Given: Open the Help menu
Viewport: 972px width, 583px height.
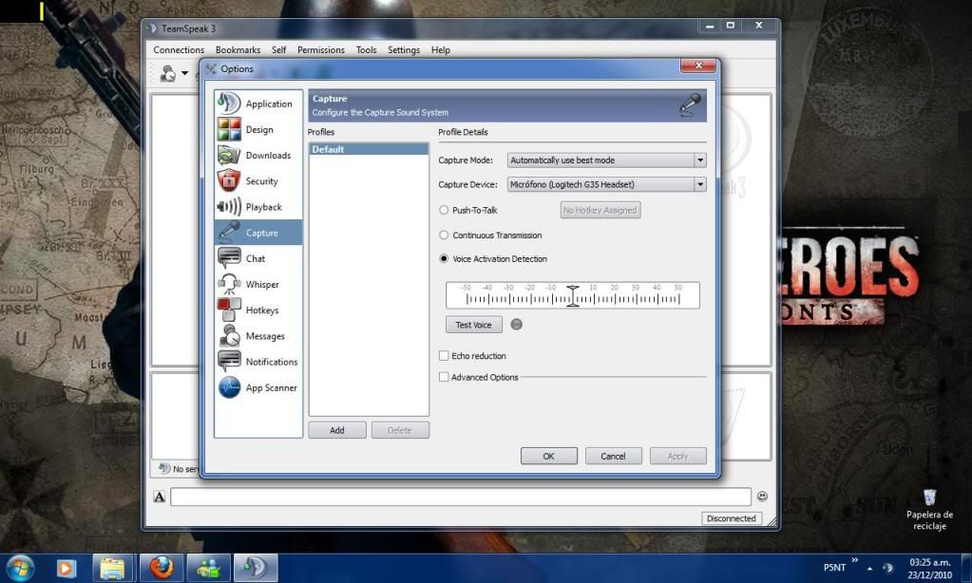Looking at the screenshot, I should pos(440,49).
